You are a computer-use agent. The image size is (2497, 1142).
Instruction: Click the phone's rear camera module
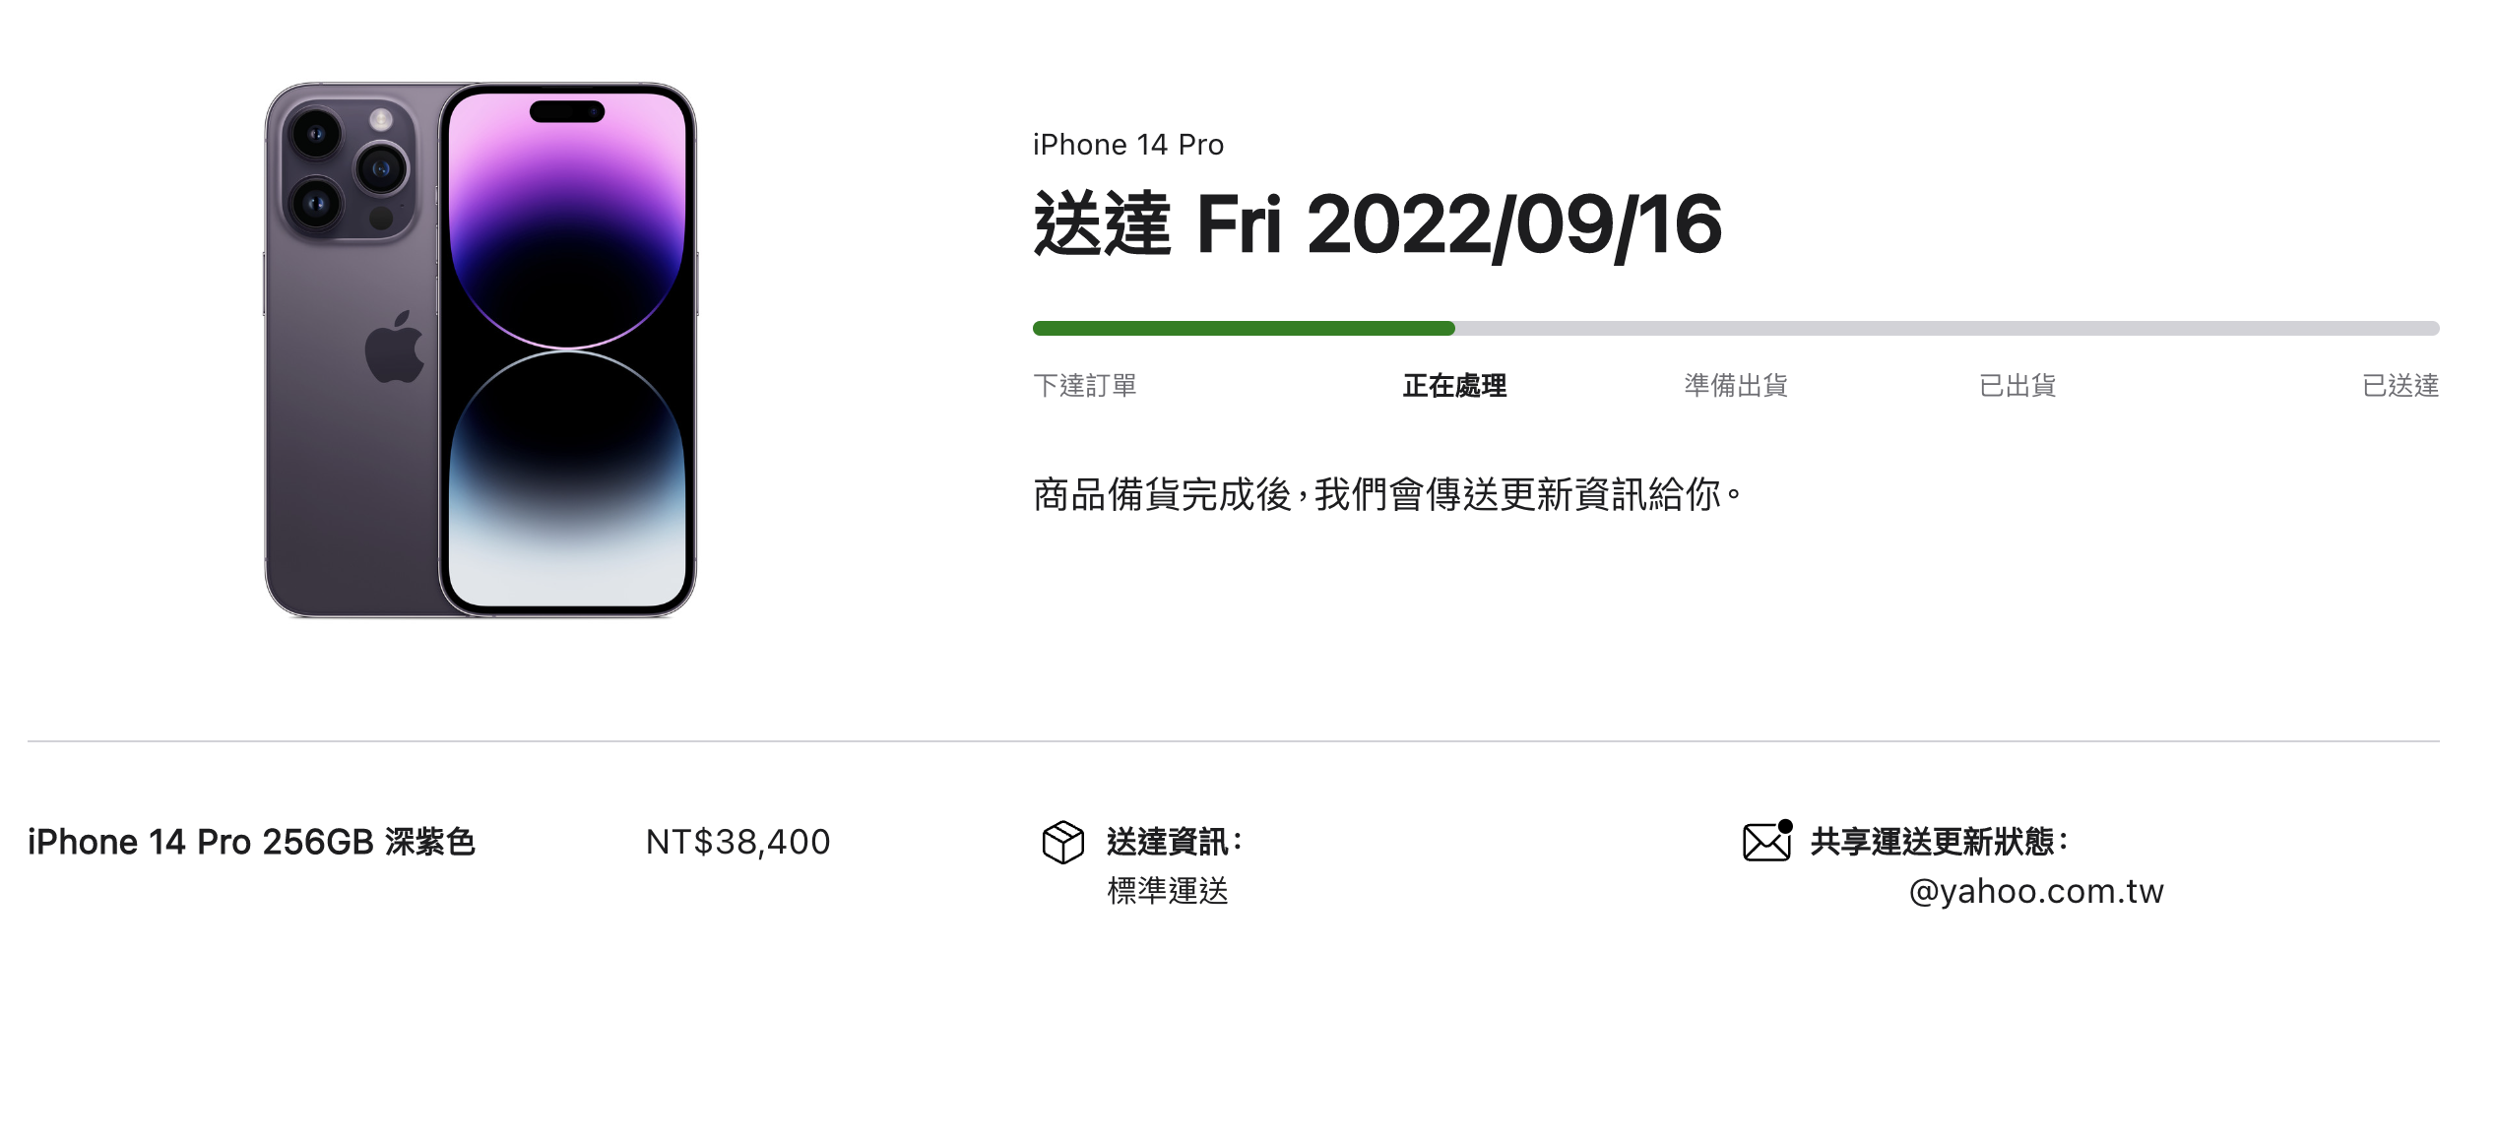coord(350,167)
